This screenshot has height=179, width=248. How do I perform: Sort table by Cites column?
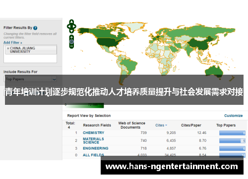[x=161, y=125]
